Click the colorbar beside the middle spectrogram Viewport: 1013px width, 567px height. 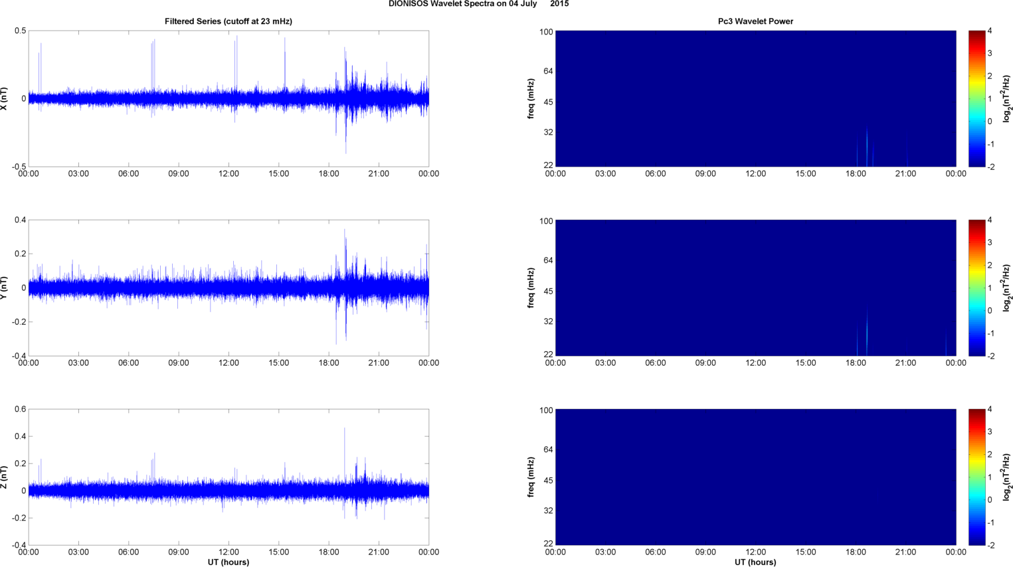(976, 287)
